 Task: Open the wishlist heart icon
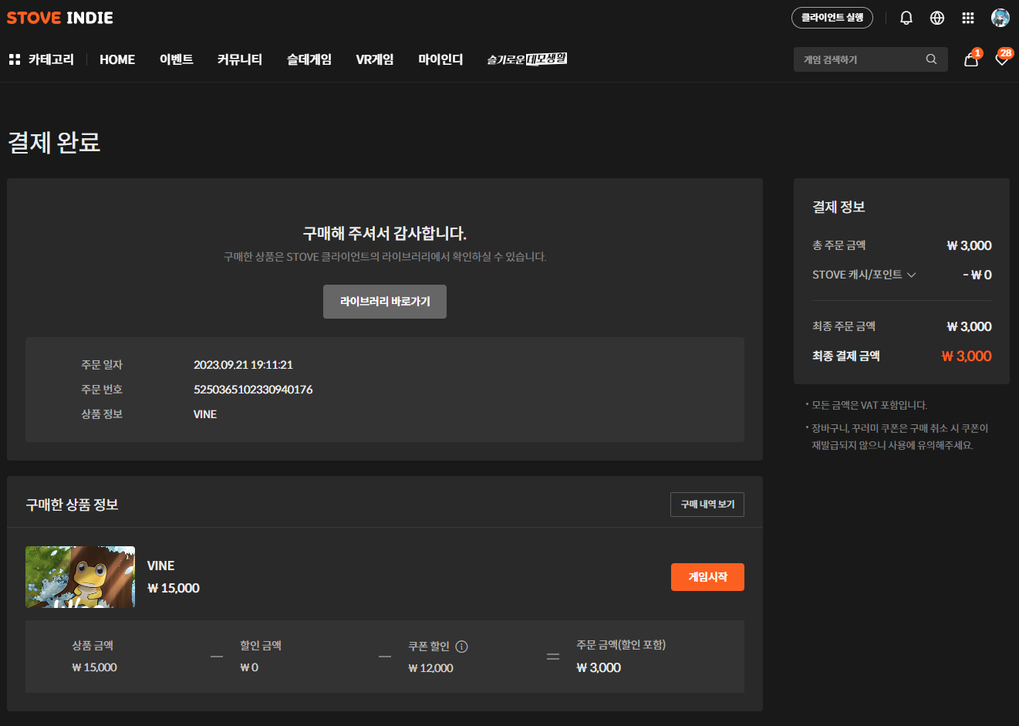(1001, 59)
